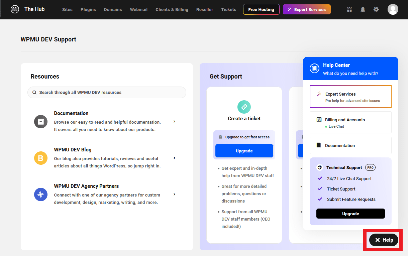This screenshot has height=256, width=408.
Task: Open the Tickets menu item
Action: click(229, 9)
